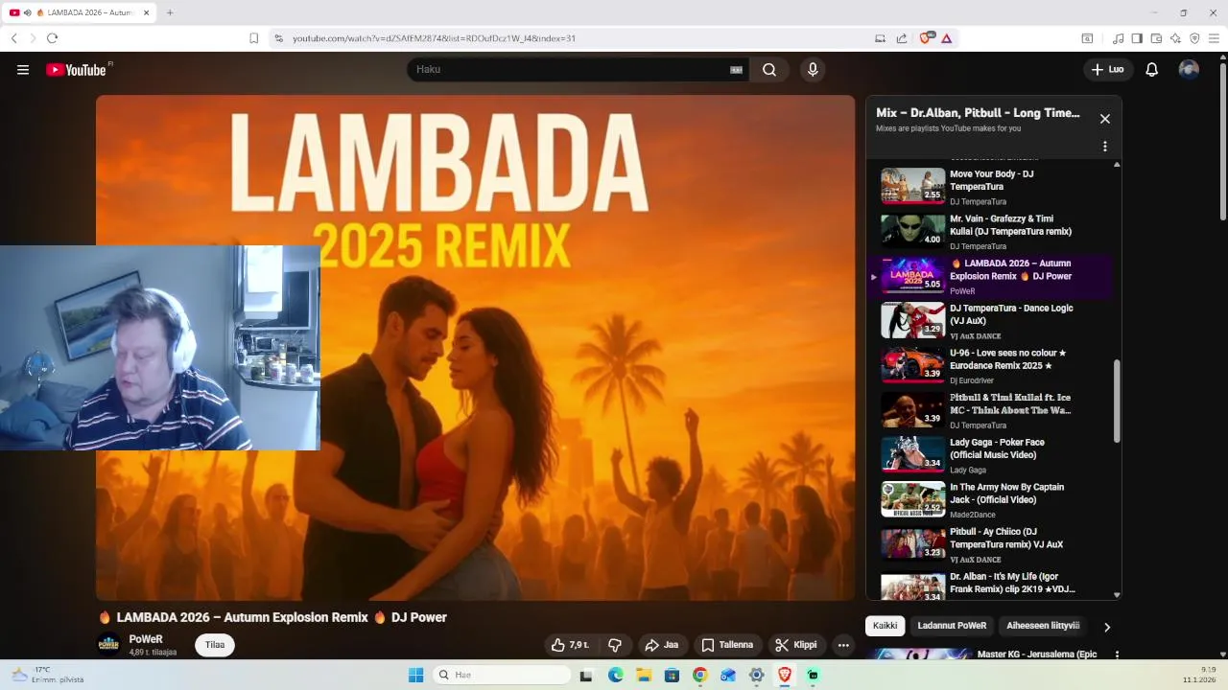Image resolution: width=1228 pixels, height=690 pixels.
Task: Open Leo AI assistant icon
Action: [1175, 38]
